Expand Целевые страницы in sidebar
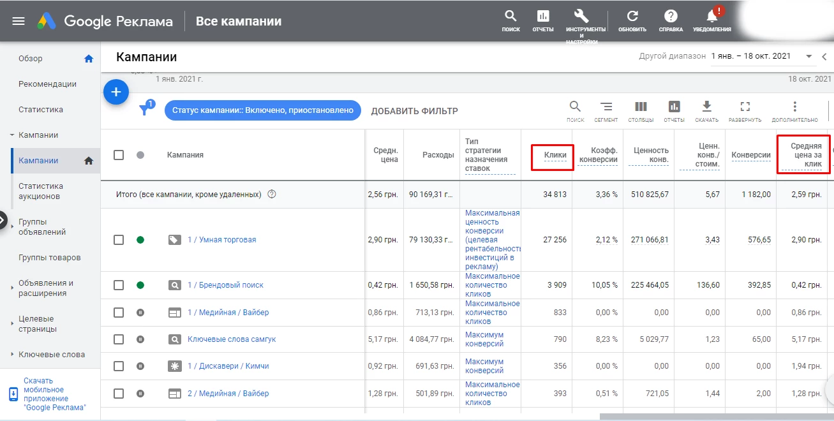Viewport: 834px width, 421px height. (x=12, y=324)
